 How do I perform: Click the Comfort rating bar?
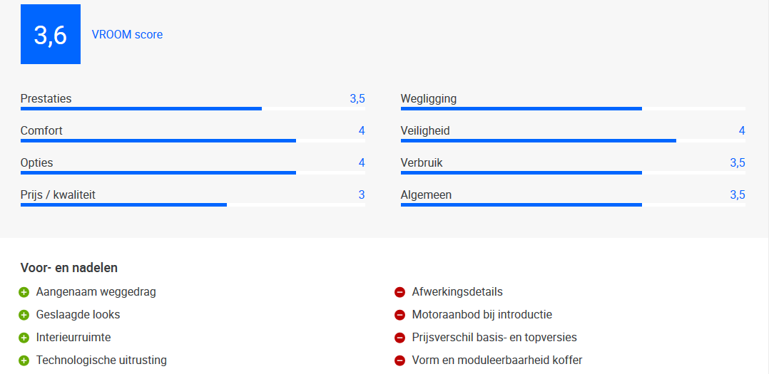[x=193, y=140]
